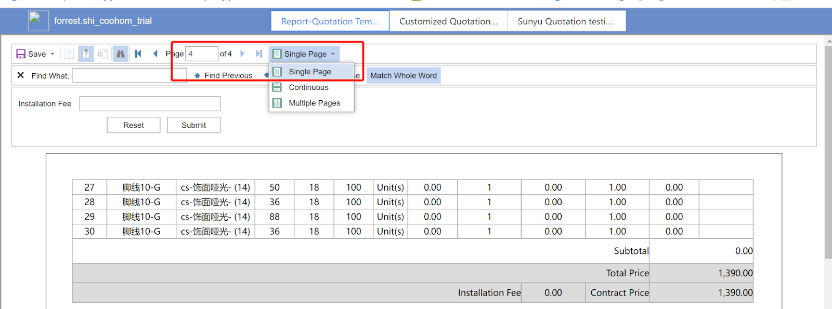Click the next page arrow

(242, 54)
